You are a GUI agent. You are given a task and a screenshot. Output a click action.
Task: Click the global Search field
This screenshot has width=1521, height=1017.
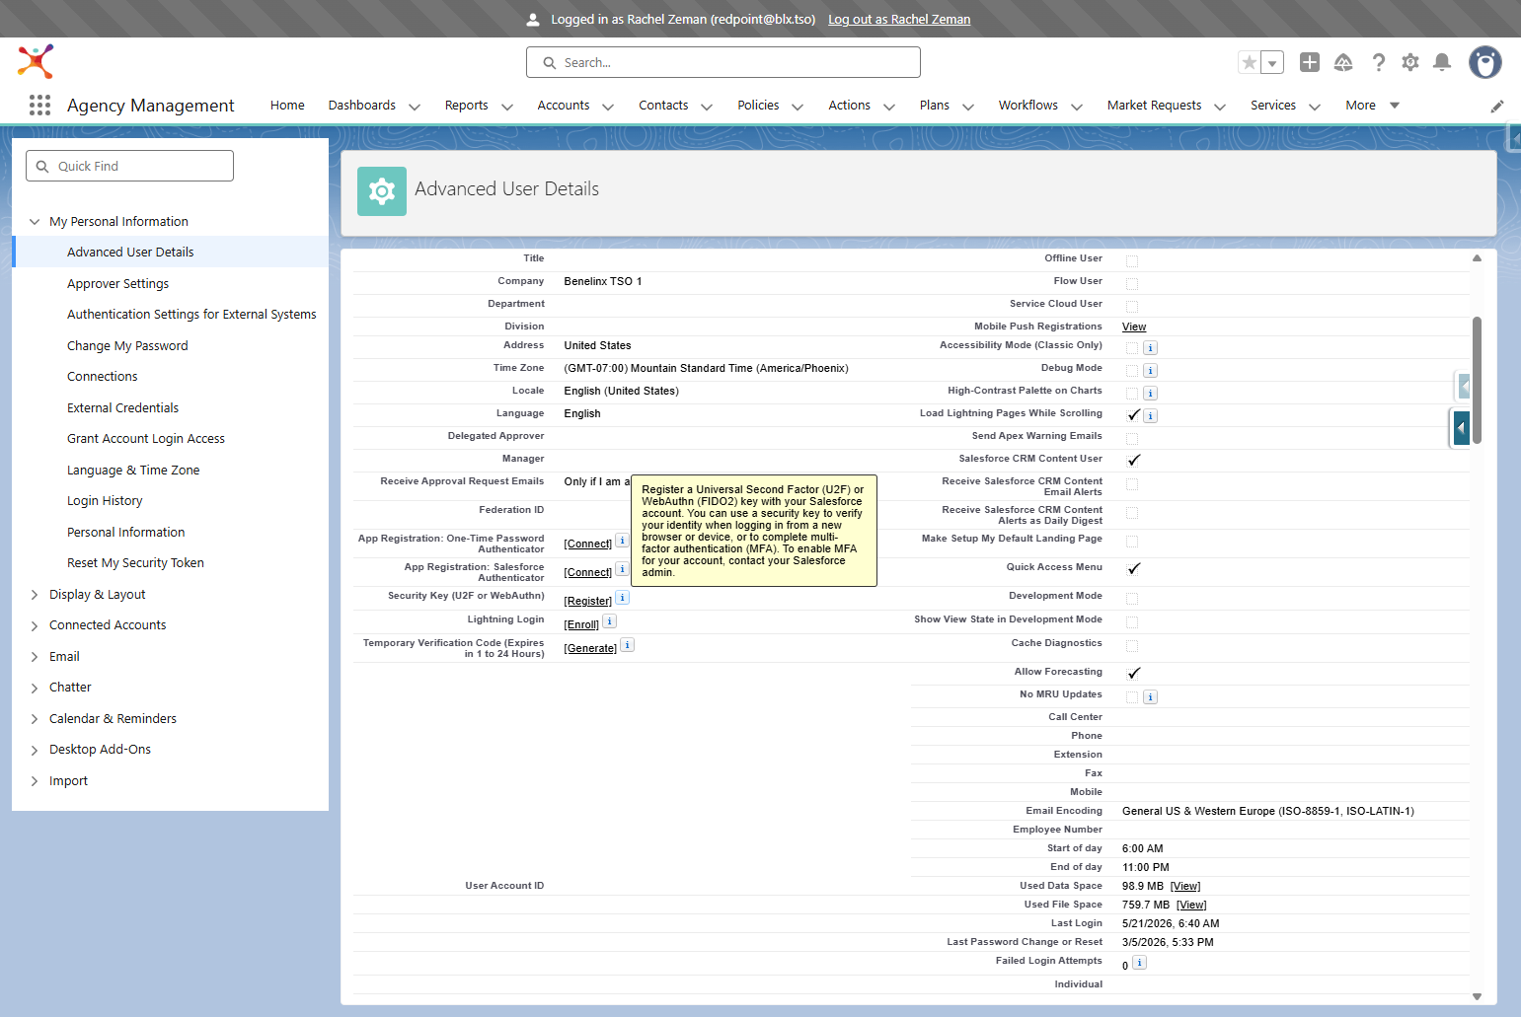[x=723, y=62]
